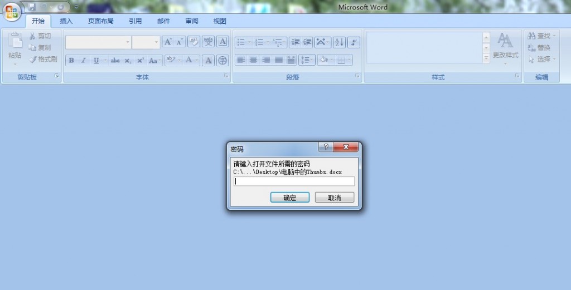Open the 段落 group dialog launcher
571x290 pixels.
[x=357, y=76]
